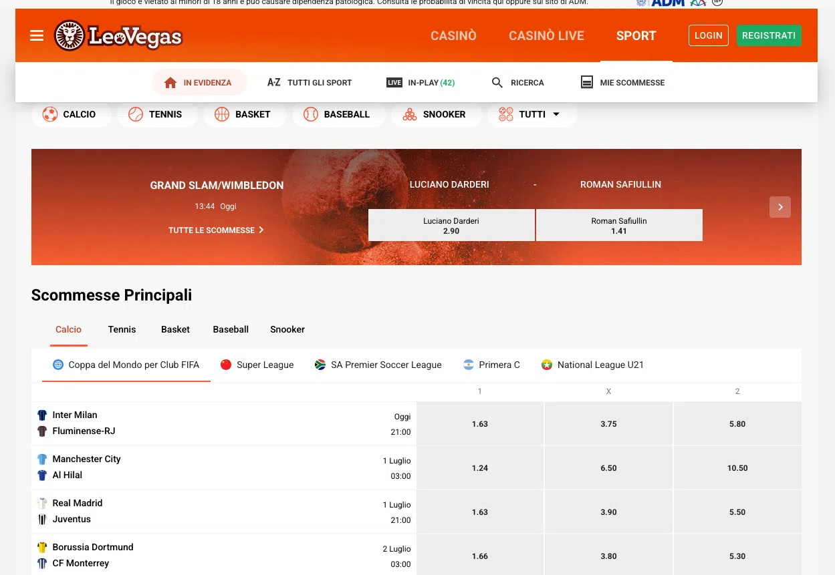Open the Sport section

pos(636,36)
